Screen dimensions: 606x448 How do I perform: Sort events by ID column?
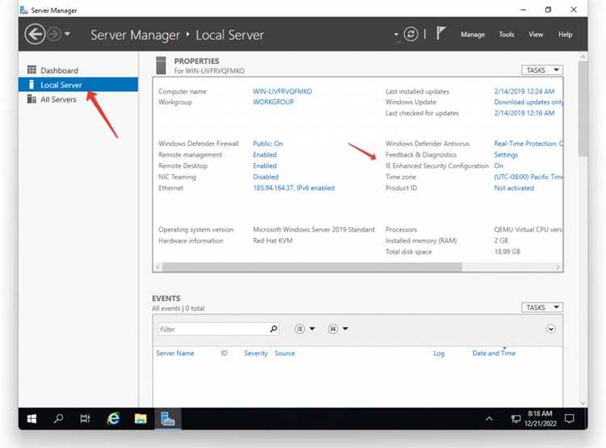(x=224, y=353)
